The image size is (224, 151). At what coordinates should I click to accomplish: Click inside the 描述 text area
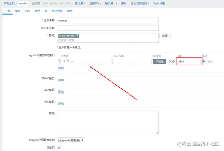108,122
